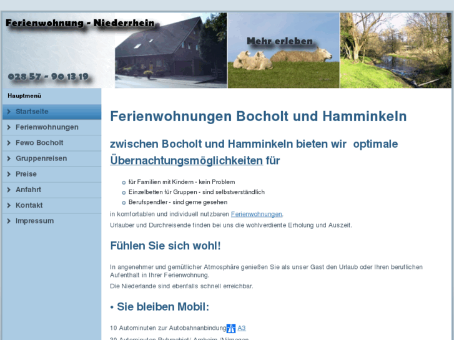The height and width of the screenshot is (340, 454).
Task: Open the Startseite menu item
Action: (52, 112)
